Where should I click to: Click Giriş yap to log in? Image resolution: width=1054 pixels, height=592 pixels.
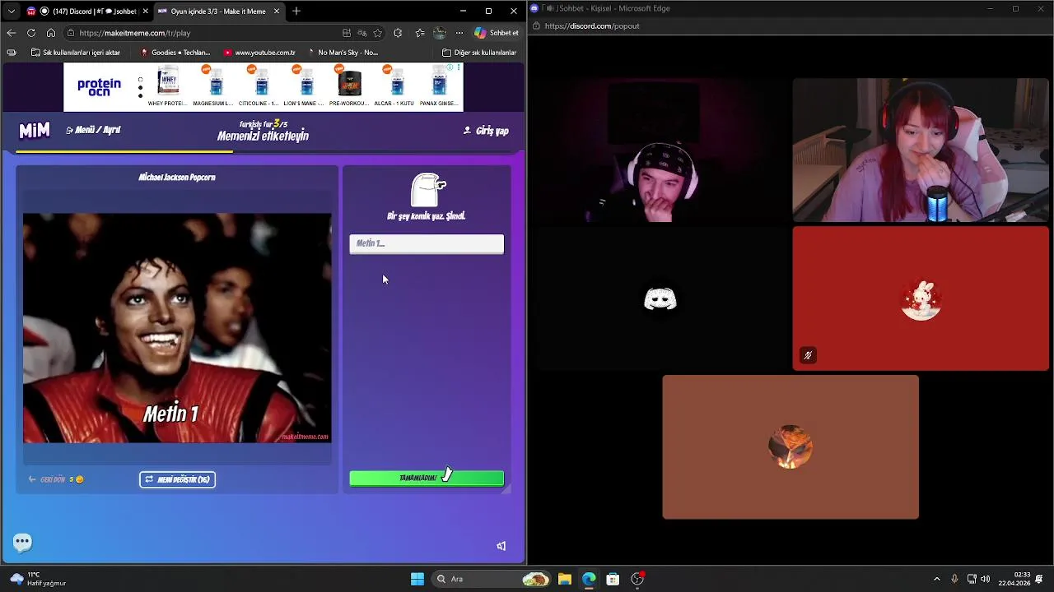[x=486, y=131]
